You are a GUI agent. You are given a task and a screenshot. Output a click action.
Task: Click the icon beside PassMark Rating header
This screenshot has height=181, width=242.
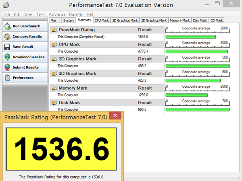click(54, 30)
